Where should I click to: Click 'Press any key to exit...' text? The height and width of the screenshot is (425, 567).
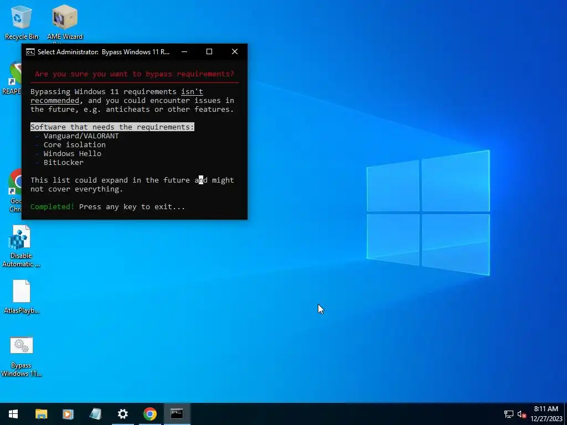tap(132, 207)
